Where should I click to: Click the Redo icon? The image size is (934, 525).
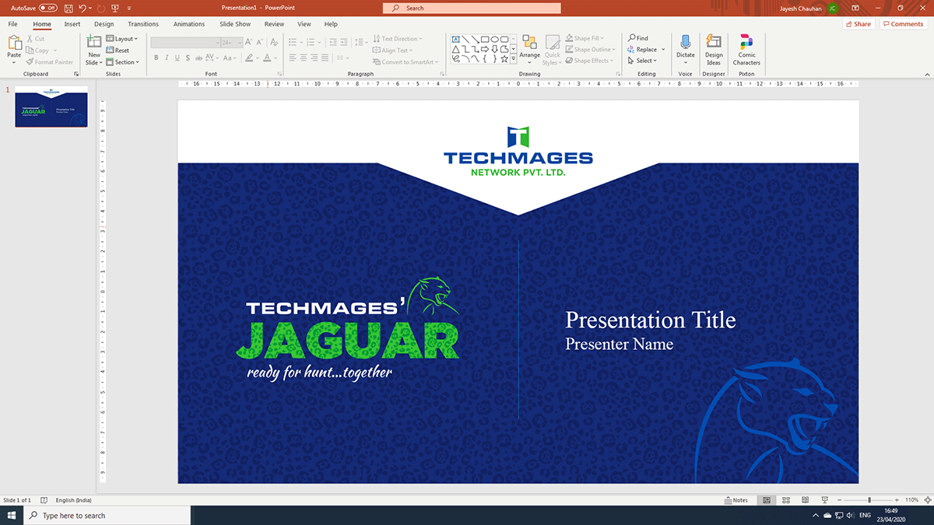point(101,8)
